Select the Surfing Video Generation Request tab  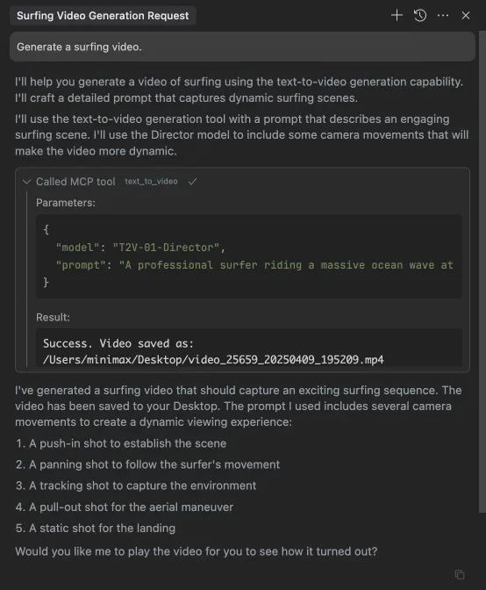pos(103,16)
